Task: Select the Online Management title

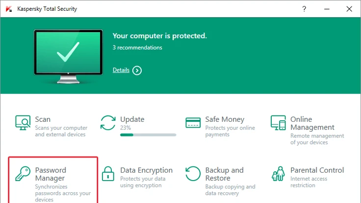Action: pyautogui.click(x=312, y=123)
